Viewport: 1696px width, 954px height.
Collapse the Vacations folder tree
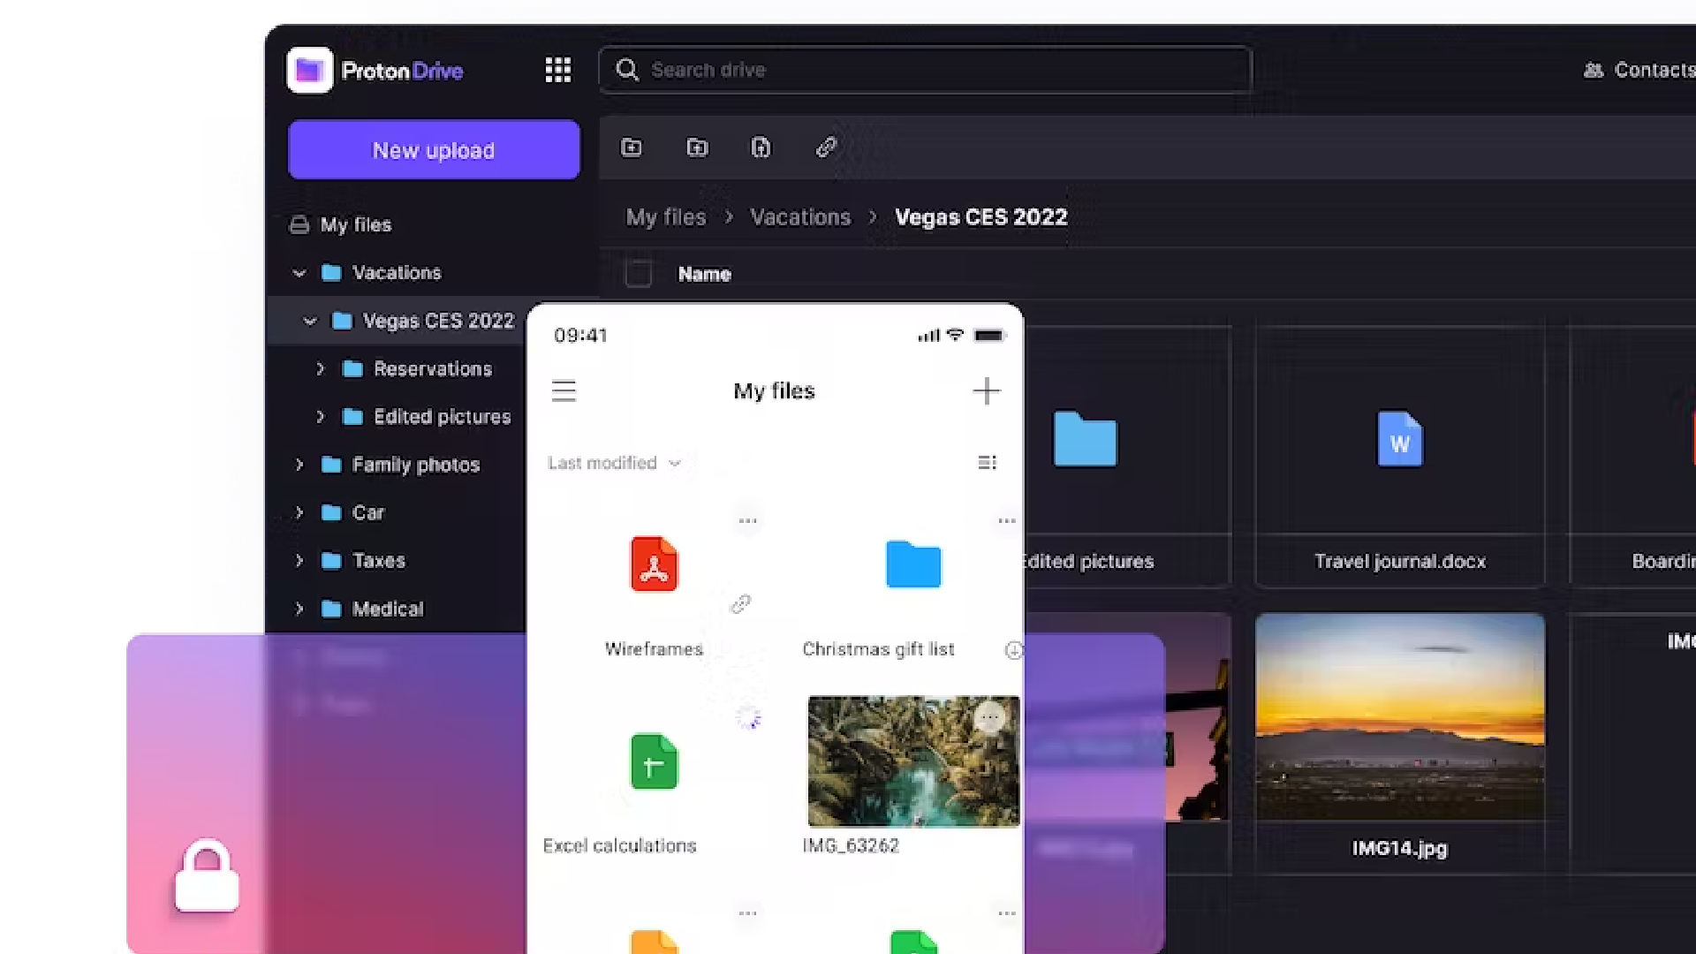point(299,273)
